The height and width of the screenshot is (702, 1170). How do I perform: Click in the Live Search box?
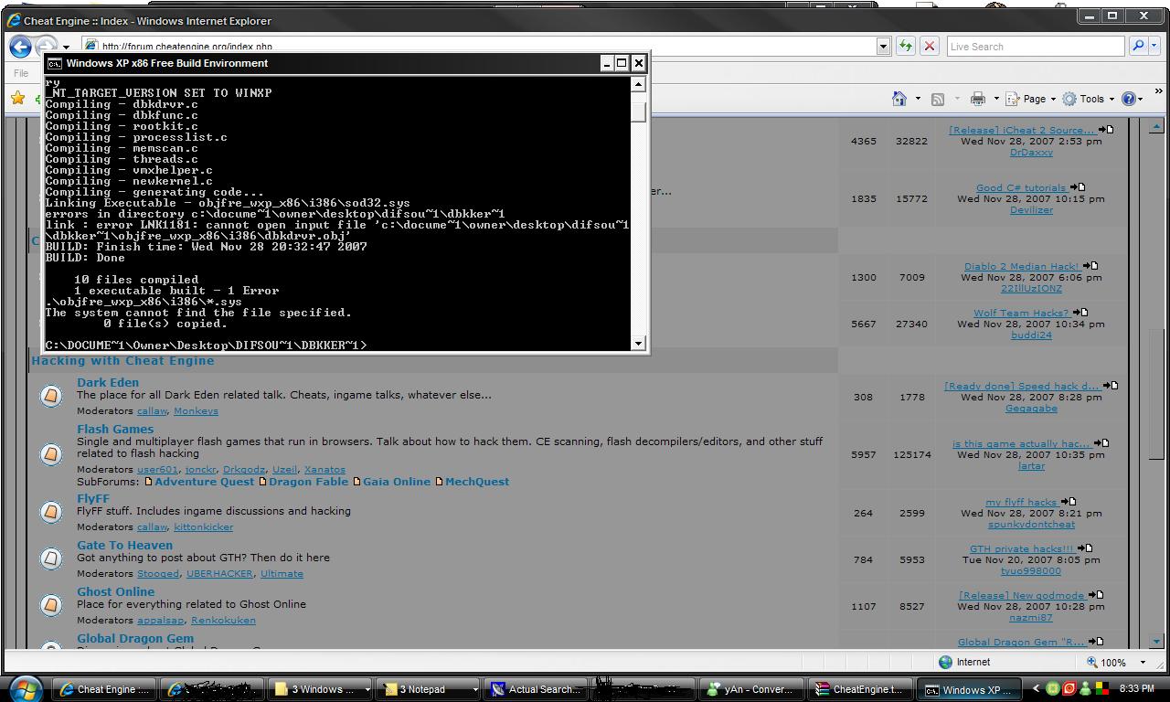1034,46
